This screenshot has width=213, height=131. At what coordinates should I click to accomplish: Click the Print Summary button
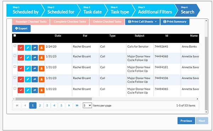coord(175,22)
